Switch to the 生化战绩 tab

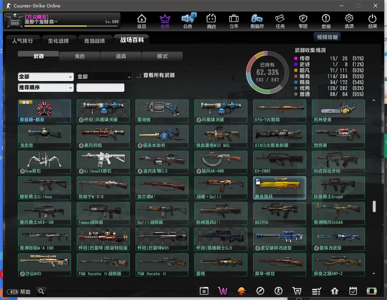coord(58,41)
